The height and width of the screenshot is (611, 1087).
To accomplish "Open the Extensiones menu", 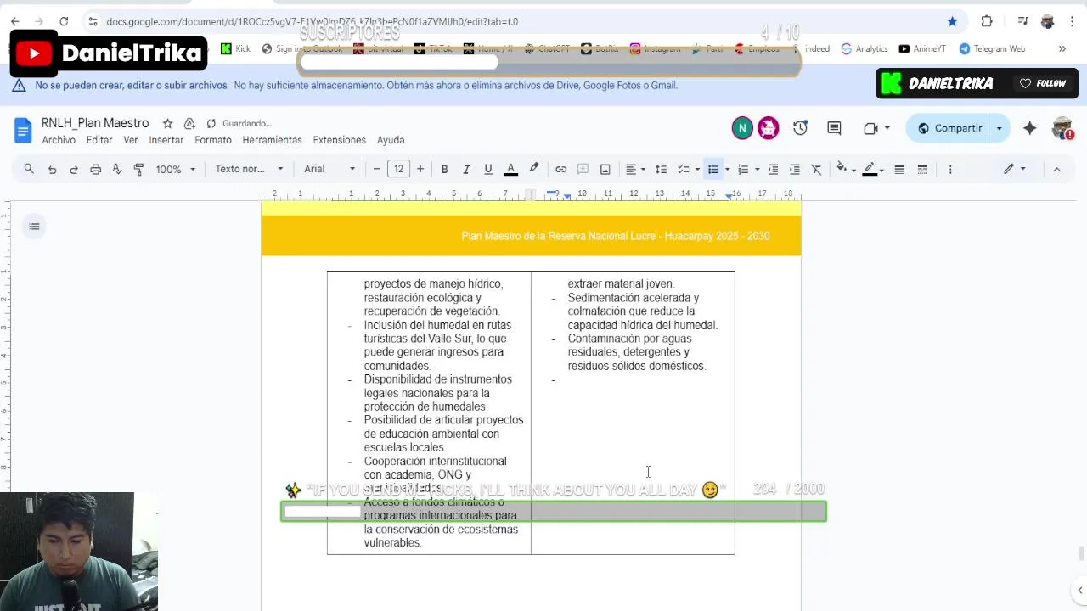I will click(x=340, y=140).
